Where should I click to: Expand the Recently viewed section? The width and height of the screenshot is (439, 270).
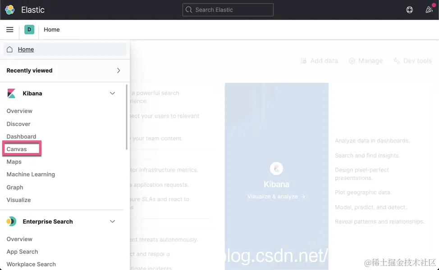[119, 71]
